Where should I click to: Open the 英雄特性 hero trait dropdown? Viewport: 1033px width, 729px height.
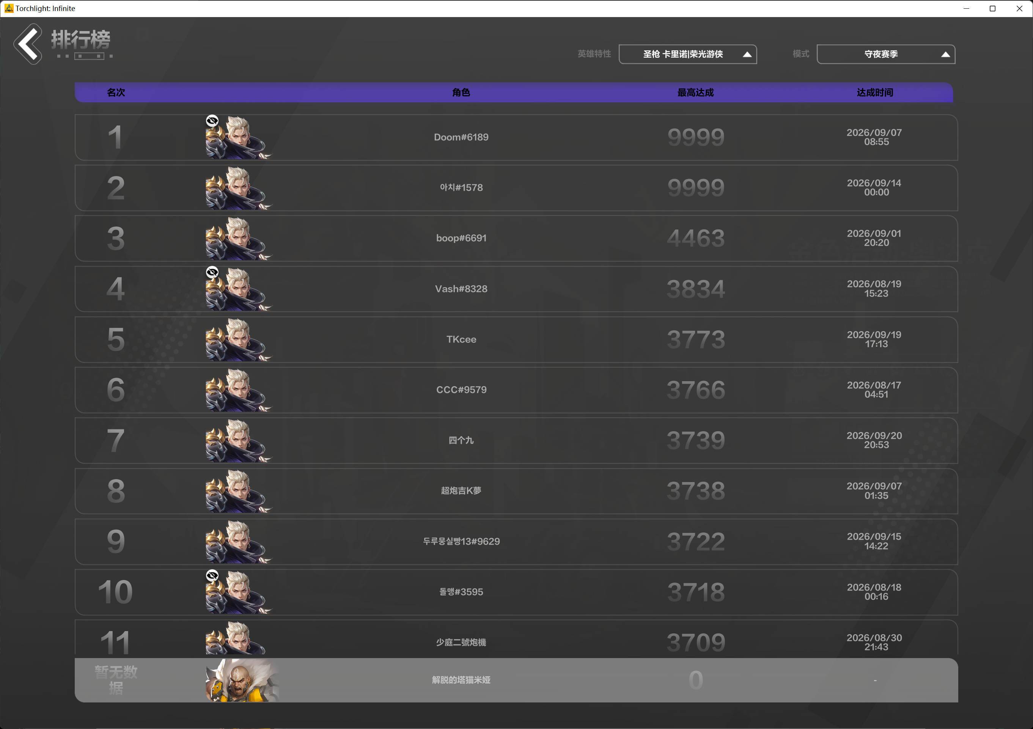(x=688, y=54)
